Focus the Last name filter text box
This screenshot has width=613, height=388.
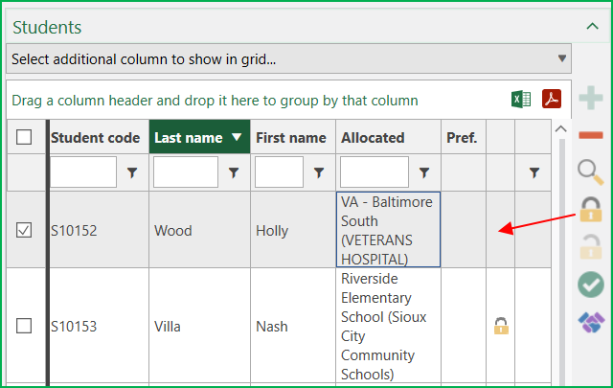click(x=185, y=171)
